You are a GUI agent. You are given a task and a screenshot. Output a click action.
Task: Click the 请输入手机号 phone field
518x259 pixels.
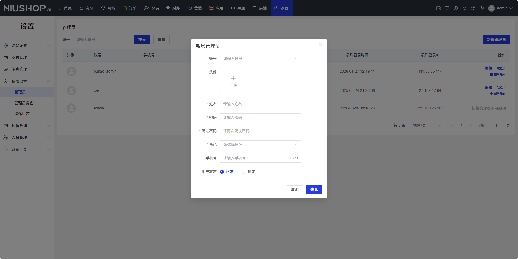[255, 158]
